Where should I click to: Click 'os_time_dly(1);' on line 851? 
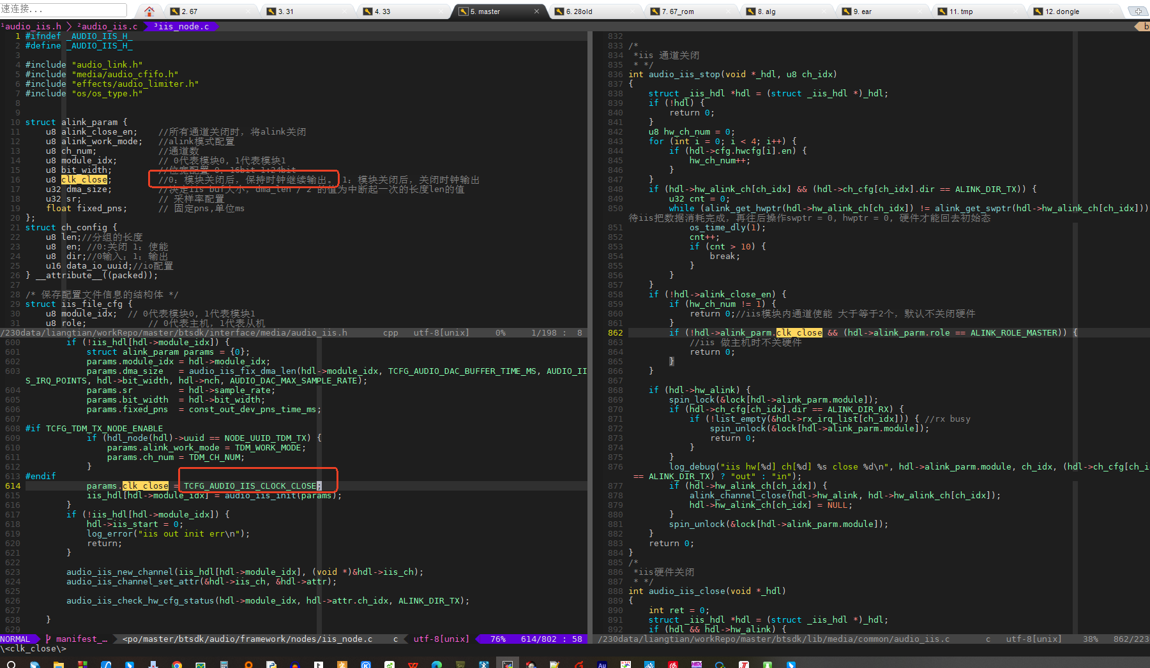728,227
